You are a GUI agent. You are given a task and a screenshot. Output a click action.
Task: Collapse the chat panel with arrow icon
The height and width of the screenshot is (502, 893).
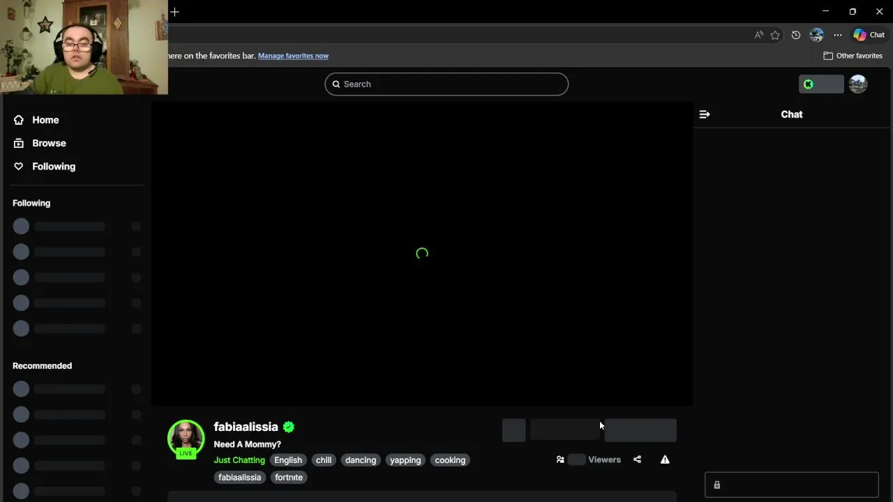pos(705,114)
